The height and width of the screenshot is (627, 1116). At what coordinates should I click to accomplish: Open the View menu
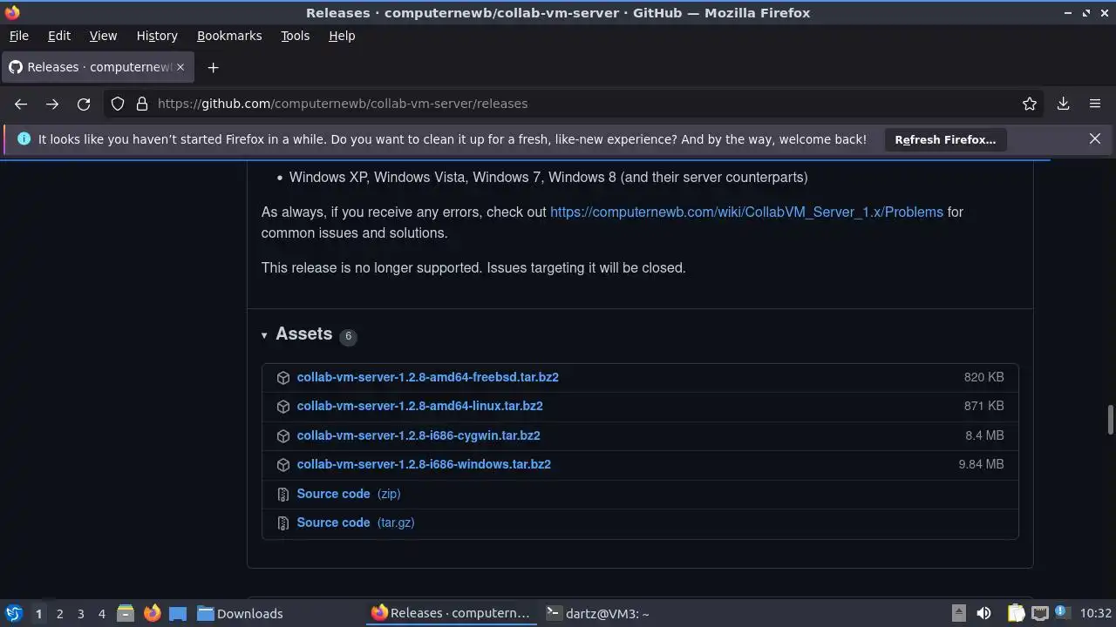(103, 36)
